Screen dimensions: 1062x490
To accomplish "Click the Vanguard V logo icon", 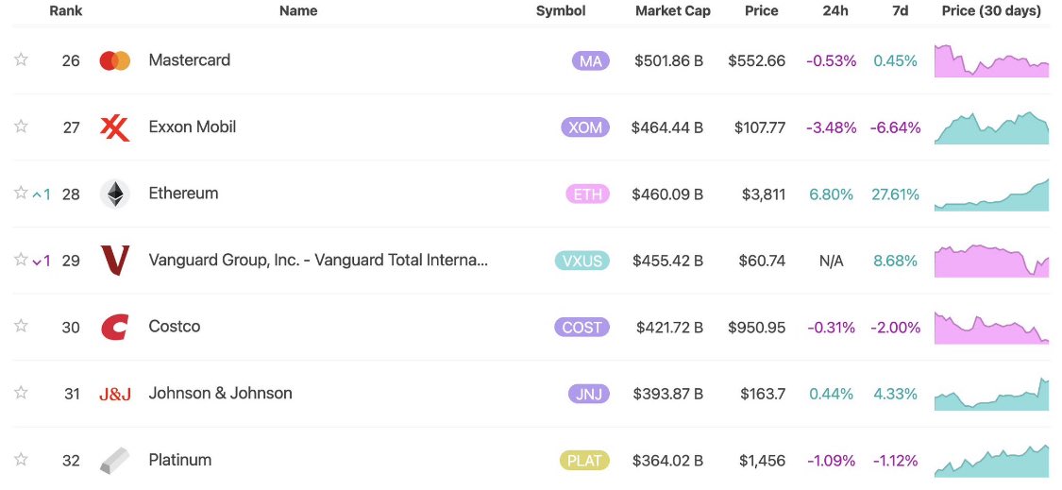I will pyautogui.click(x=114, y=261).
